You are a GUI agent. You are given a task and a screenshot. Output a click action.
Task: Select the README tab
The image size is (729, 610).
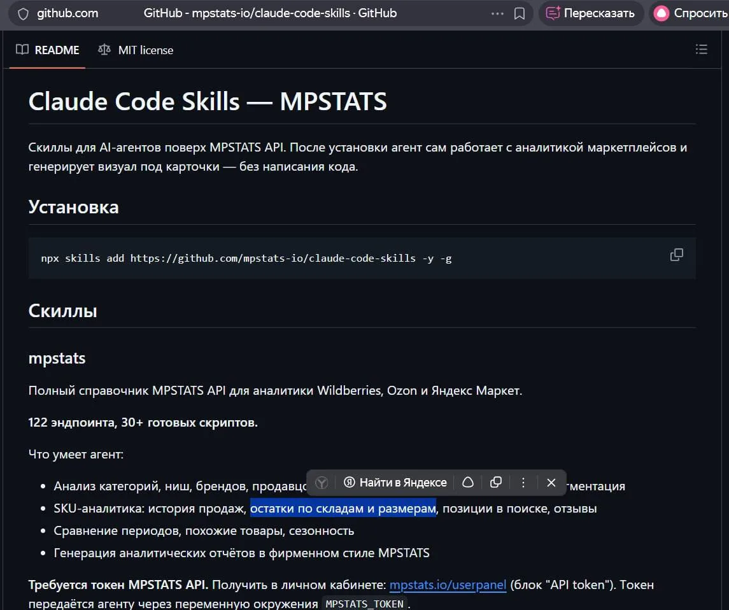[x=47, y=50]
